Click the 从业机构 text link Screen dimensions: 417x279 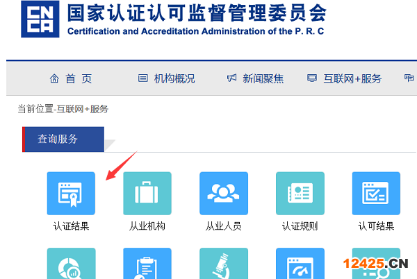point(147,226)
